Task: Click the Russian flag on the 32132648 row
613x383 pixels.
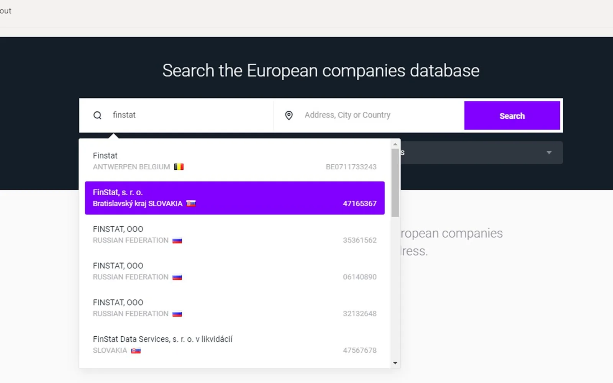Action: (177, 314)
